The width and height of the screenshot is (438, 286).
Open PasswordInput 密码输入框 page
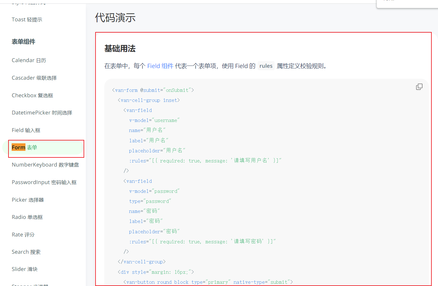point(44,182)
